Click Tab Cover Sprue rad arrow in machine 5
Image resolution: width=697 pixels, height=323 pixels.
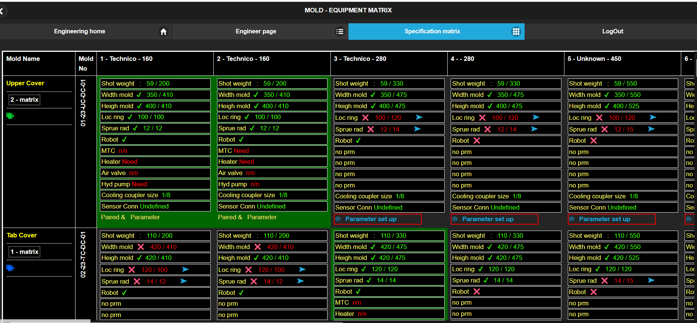652,280
